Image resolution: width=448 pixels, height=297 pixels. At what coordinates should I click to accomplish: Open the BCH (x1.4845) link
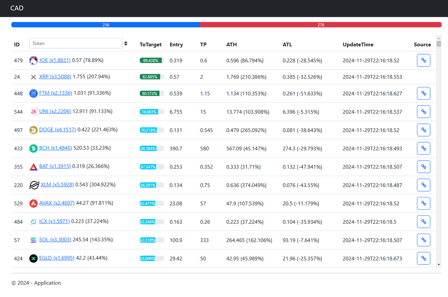56,148
